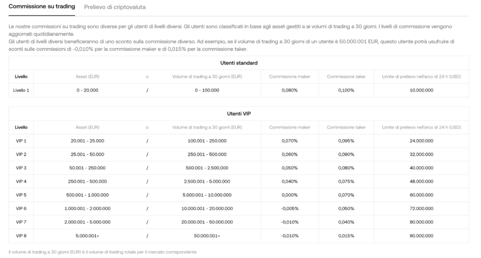Click Asset (EUR) header in VIP table
481x258 pixels.
[x=87, y=127]
